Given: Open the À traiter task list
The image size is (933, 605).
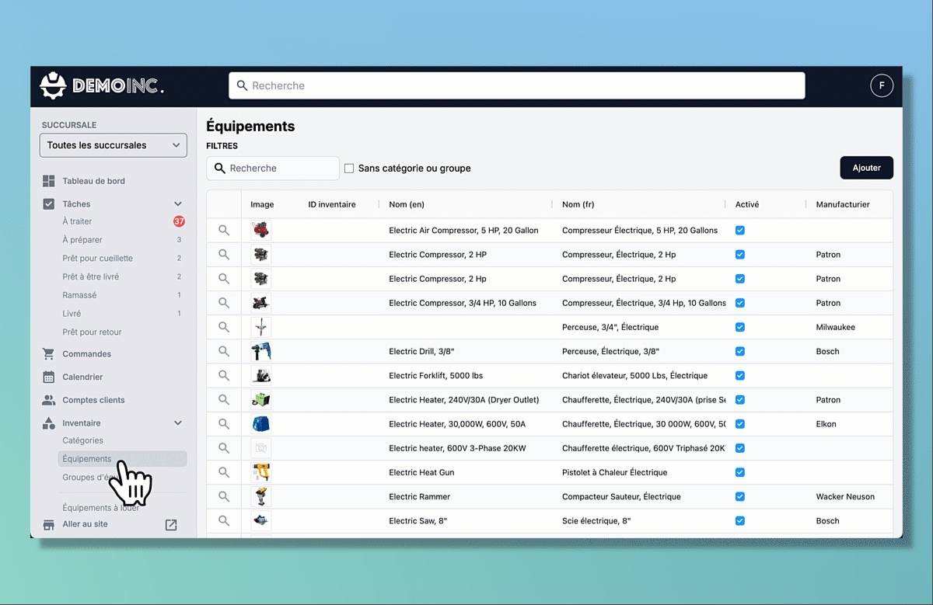Looking at the screenshot, I should pos(78,221).
